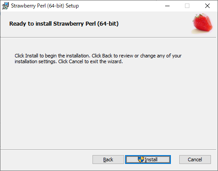This screenshot has width=218, height=171.
Task: Minimize the Strawberry Perl Setup window
Action: [x=167, y=6]
